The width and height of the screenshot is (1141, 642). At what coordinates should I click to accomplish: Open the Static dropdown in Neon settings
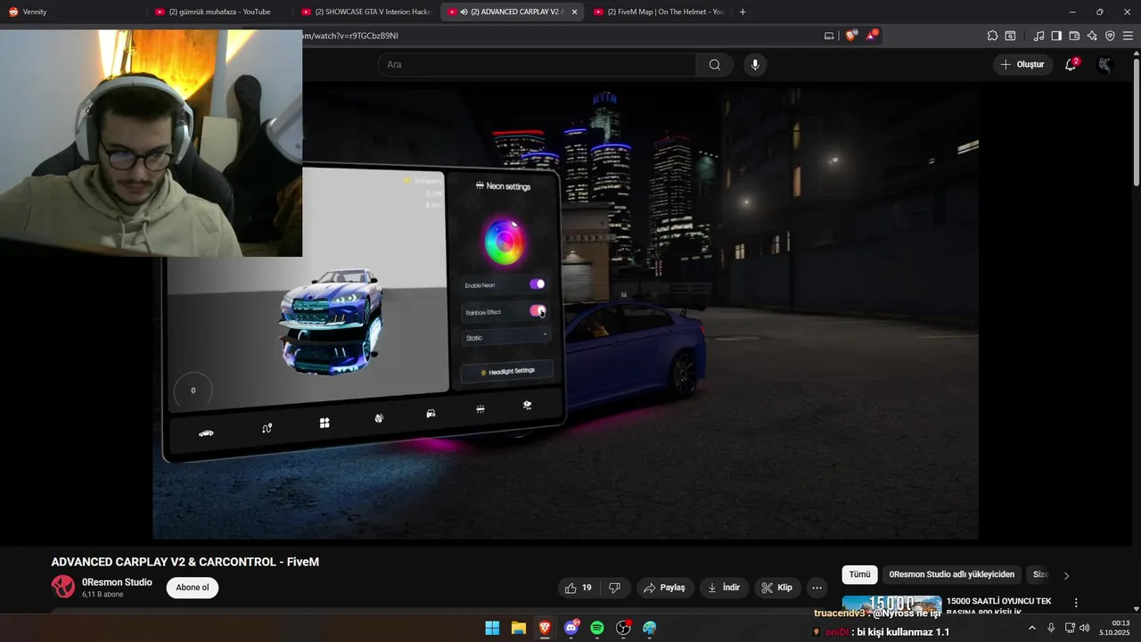click(506, 337)
